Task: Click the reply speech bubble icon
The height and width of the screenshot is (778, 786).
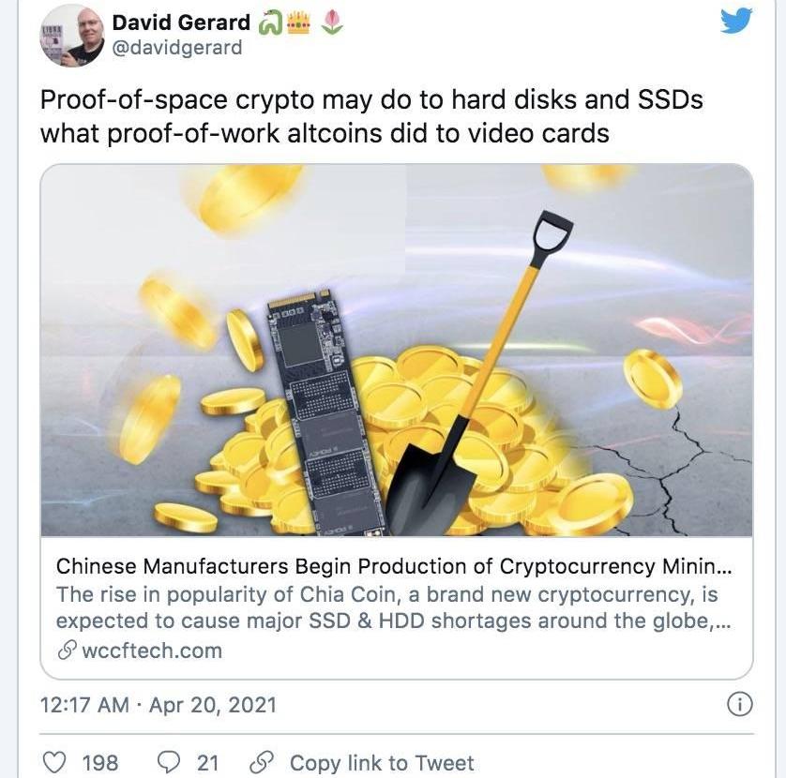Action: 169,762
